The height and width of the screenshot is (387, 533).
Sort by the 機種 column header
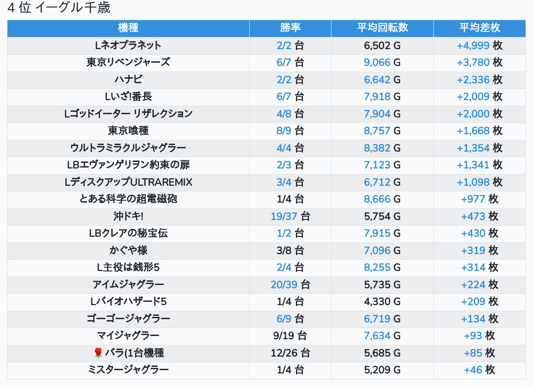pos(128,28)
